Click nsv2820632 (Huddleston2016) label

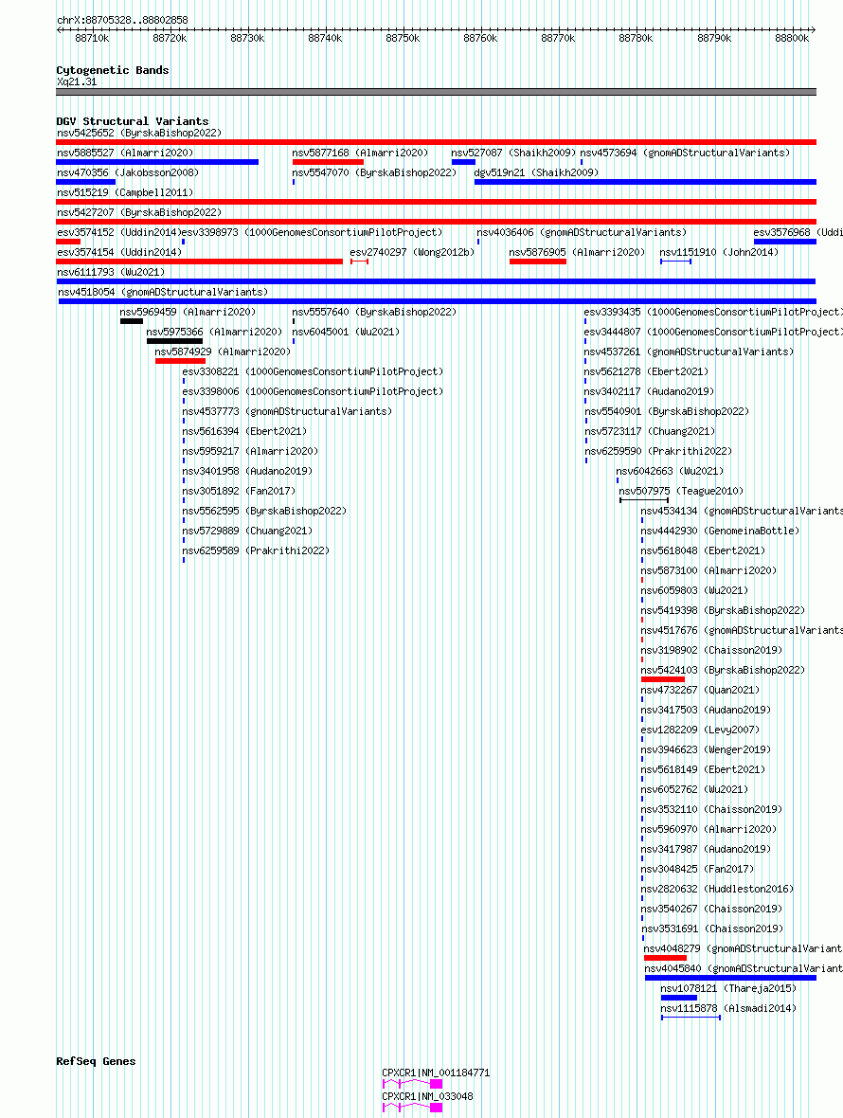(717, 891)
